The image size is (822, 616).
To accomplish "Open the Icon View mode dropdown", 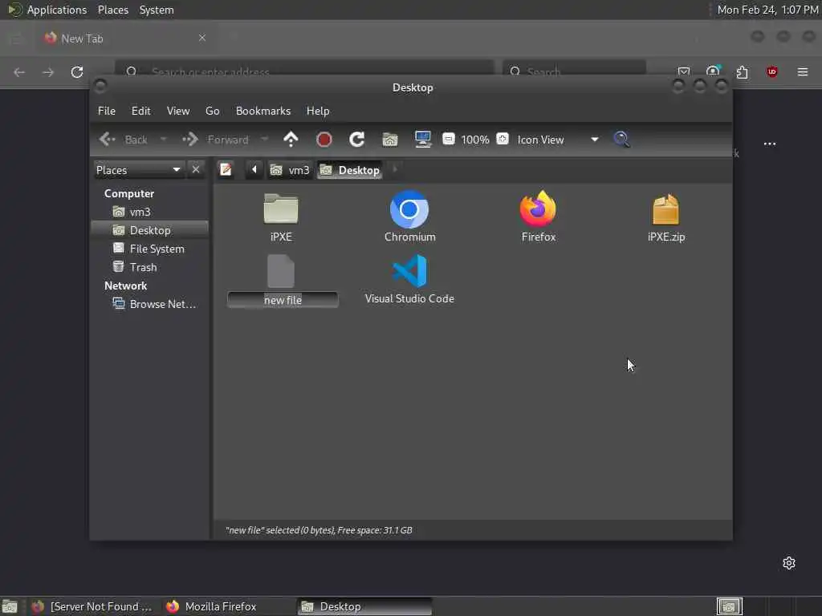I will click(558, 140).
